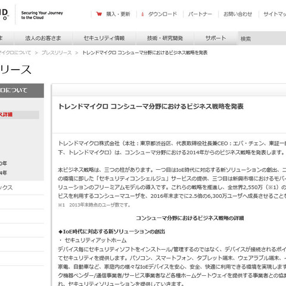Open the サポート menu
Viewport: 286px width, 286px height.
click(x=216, y=38)
